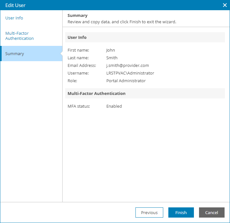Click the Summary heading at top
230x223 pixels.
78,16
